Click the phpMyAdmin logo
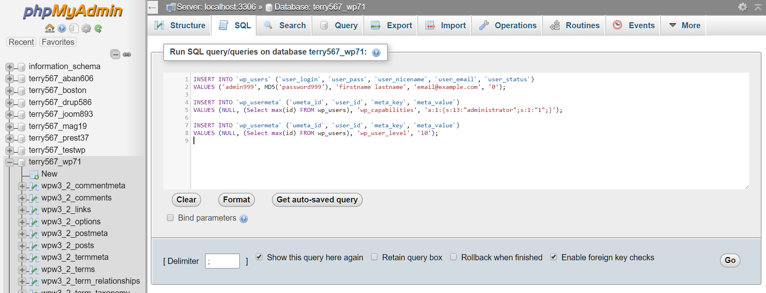This screenshot has height=293, width=766. [73, 11]
